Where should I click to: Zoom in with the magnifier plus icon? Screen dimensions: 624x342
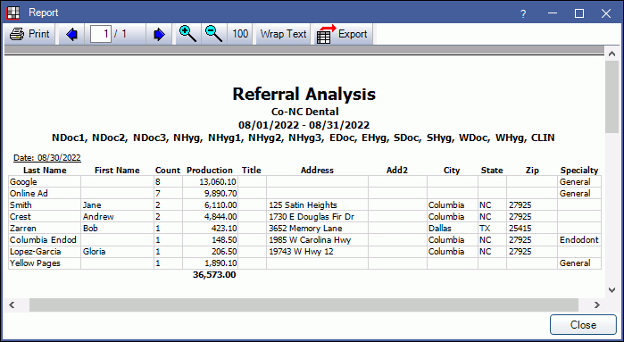coord(187,34)
